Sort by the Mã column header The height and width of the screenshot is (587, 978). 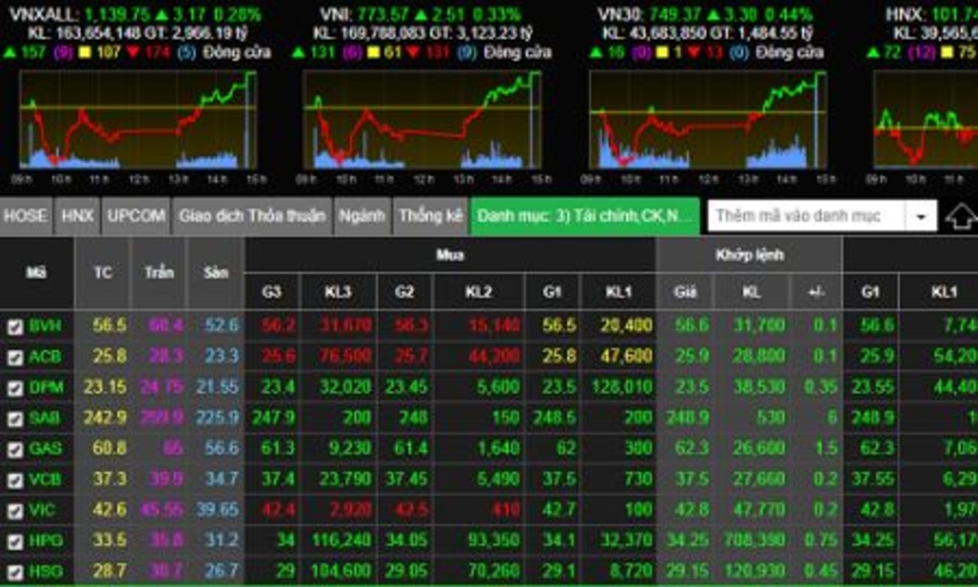click(x=36, y=273)
